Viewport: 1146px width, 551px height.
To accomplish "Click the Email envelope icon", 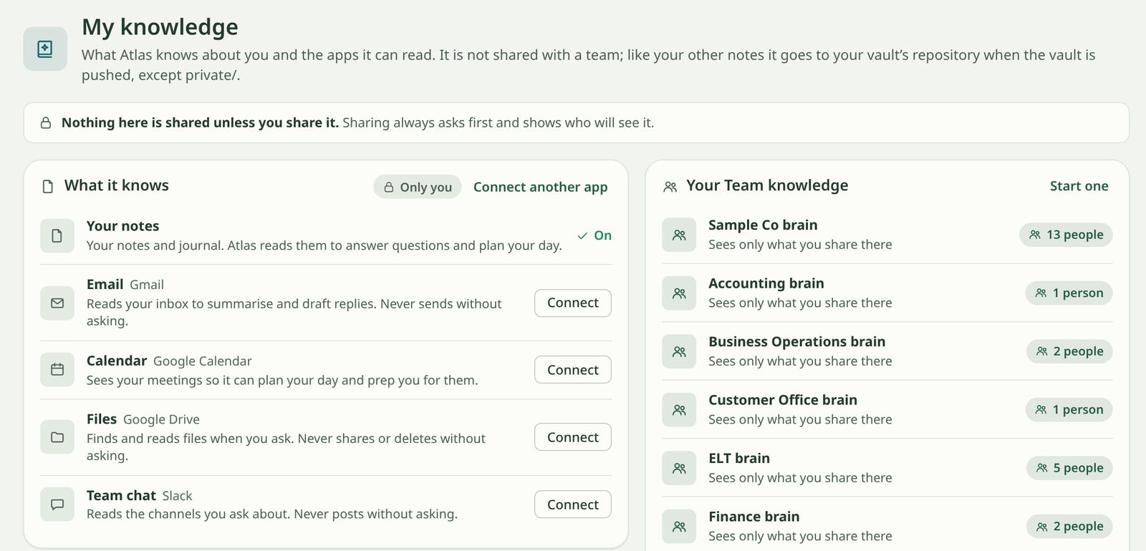I will [57, 303].
